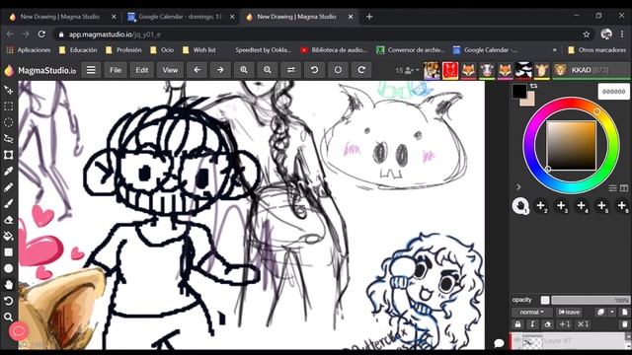The image size is (632, 355).
Task: Select the brush tool
Action: click(8, 204)
